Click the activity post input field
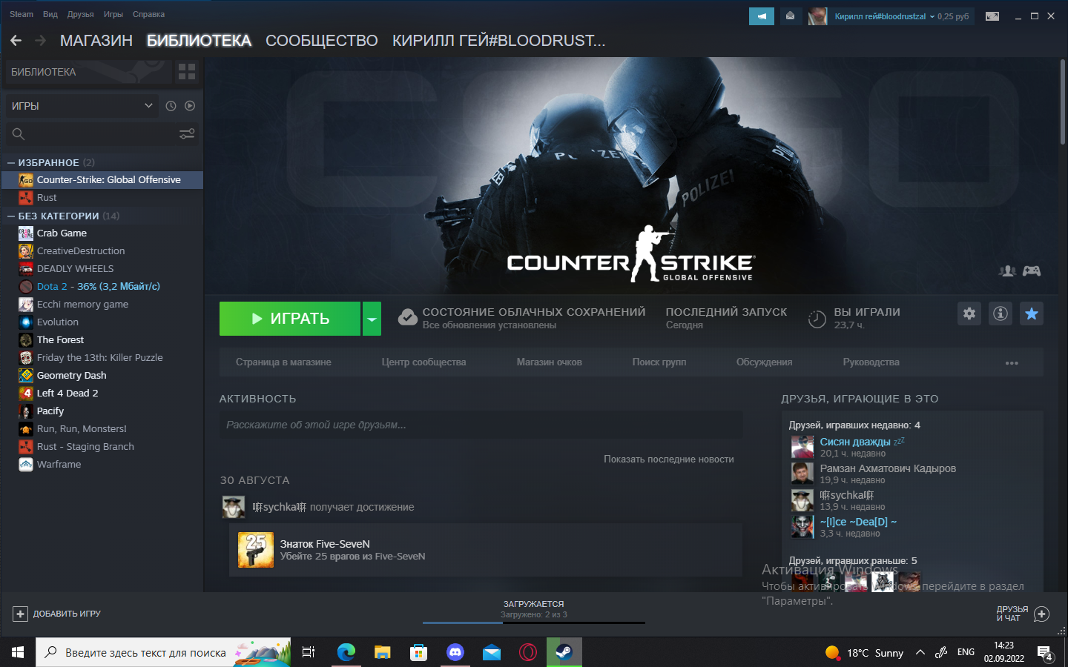Image resolution: width=1068 pixels, height=667 pixels. tap(481, 425)
